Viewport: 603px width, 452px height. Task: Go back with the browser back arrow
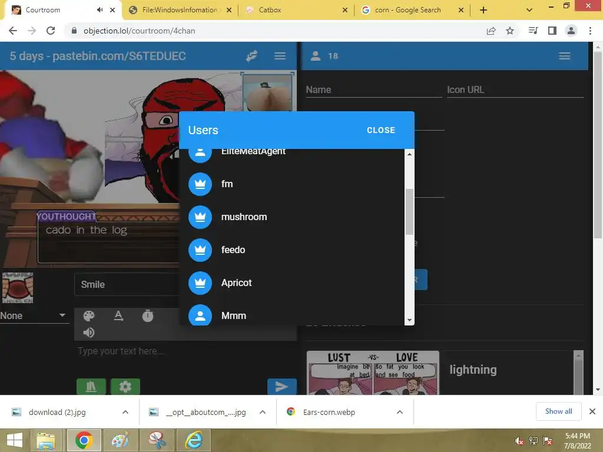point(13,31)
